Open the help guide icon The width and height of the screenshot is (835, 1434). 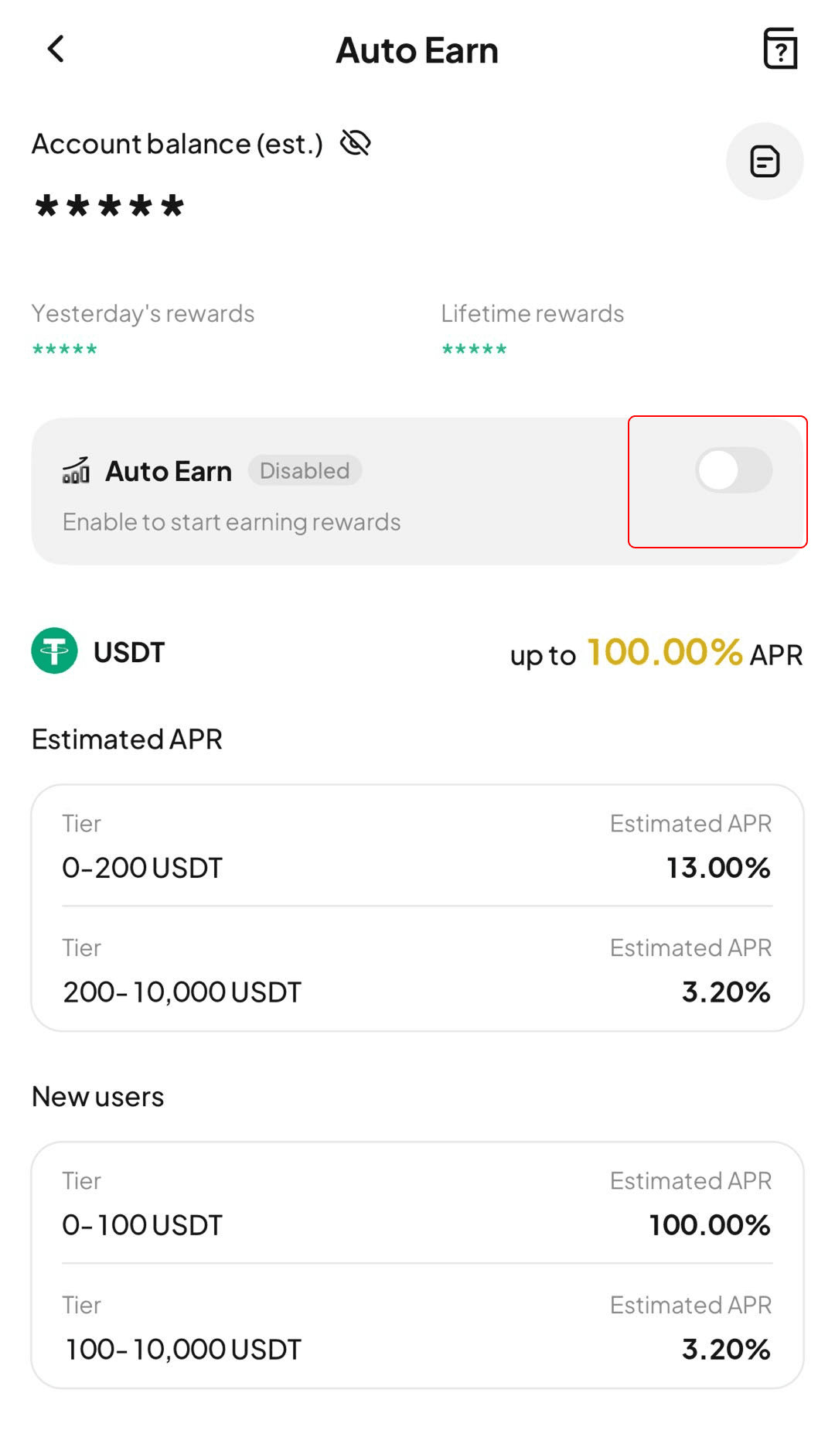[780, 50]
